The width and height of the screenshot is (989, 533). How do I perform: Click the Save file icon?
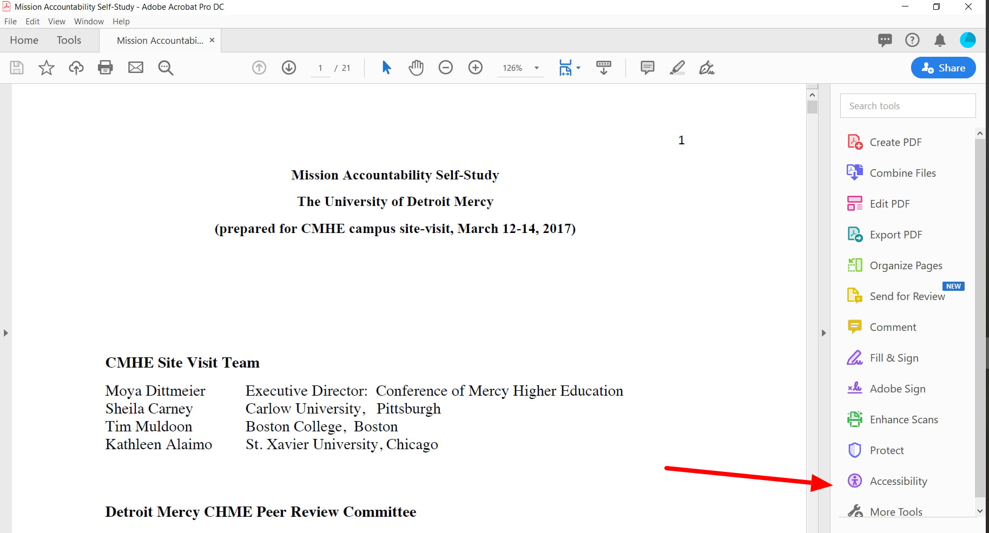(17, 68)
